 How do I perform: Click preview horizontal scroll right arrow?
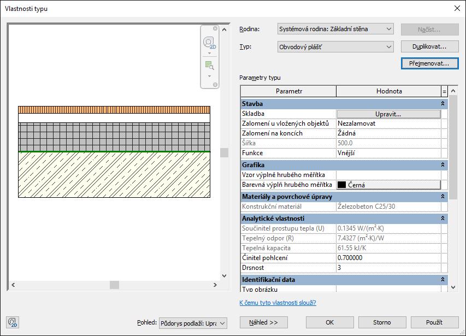(x=215, y=285)
